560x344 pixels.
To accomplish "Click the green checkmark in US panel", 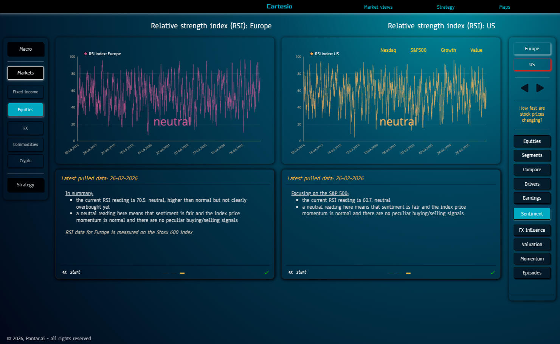I will [492, 273].
